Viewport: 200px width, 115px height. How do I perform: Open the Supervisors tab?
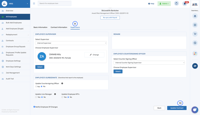click(x=75, y=27)
